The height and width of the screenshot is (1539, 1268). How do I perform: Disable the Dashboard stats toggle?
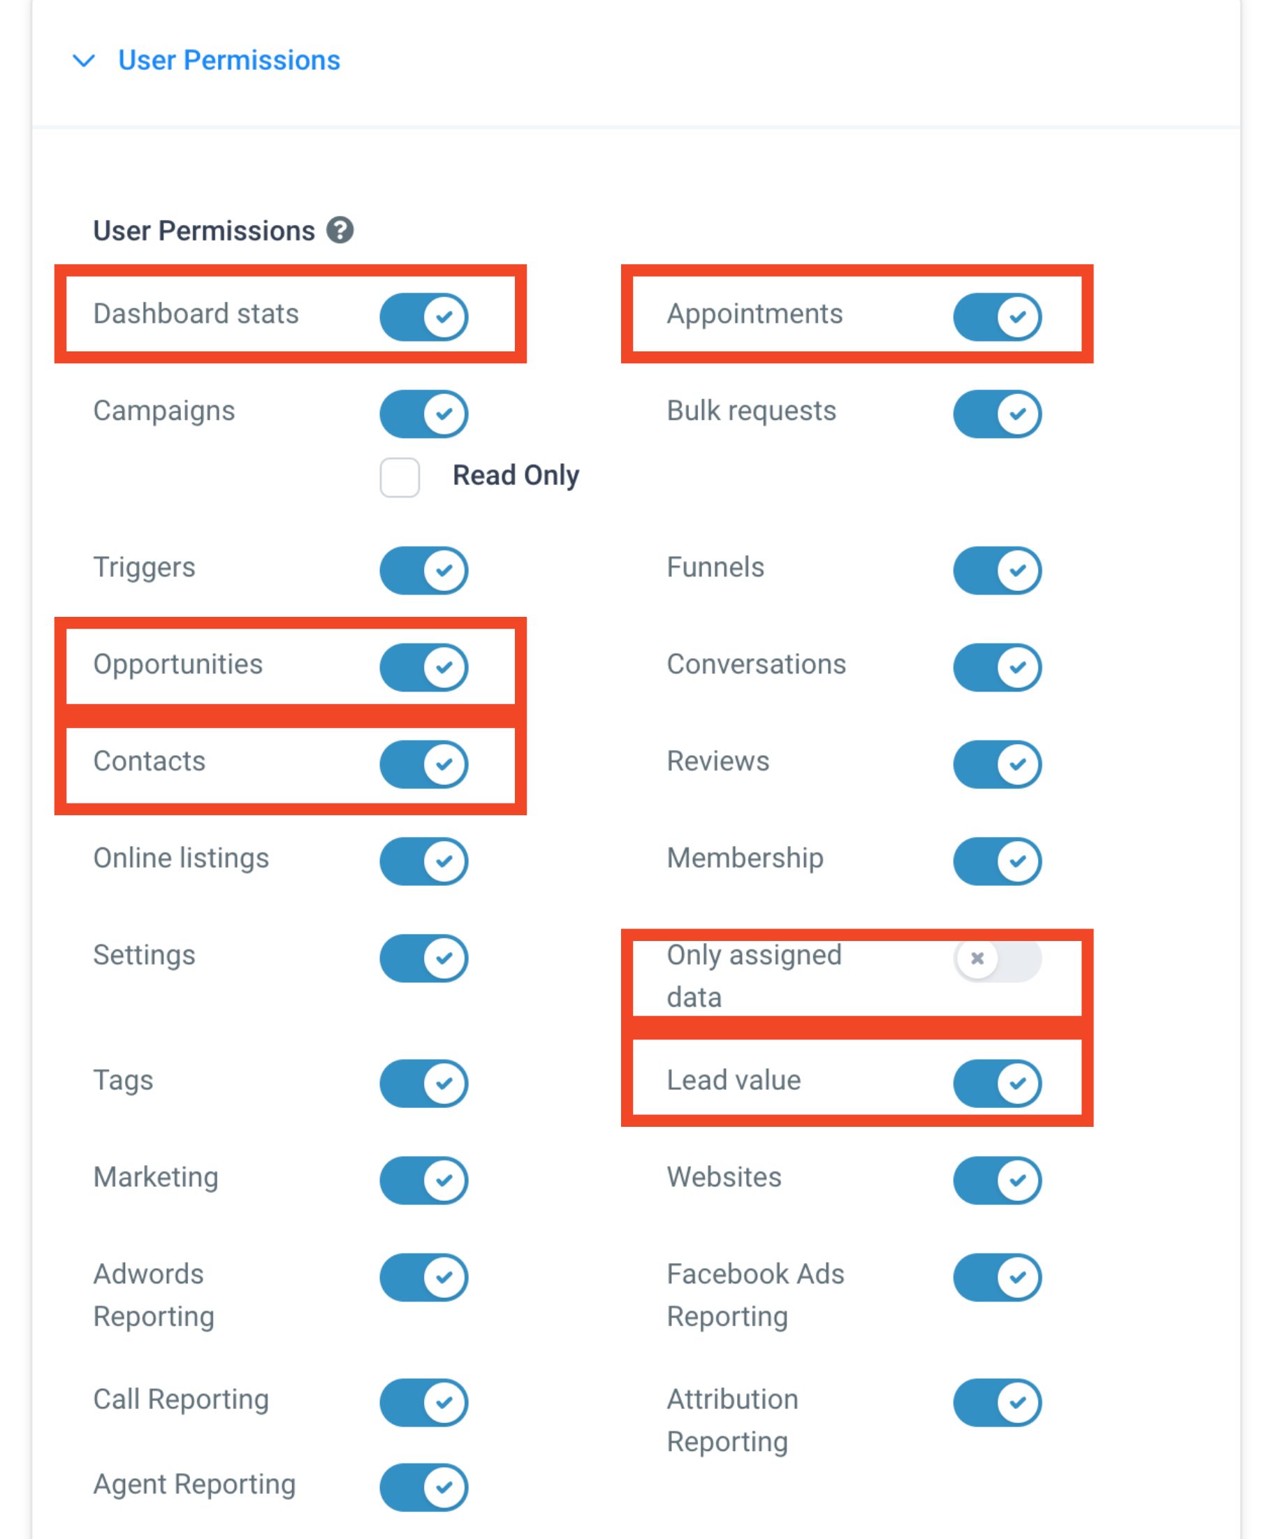click(x=423, y=316)
